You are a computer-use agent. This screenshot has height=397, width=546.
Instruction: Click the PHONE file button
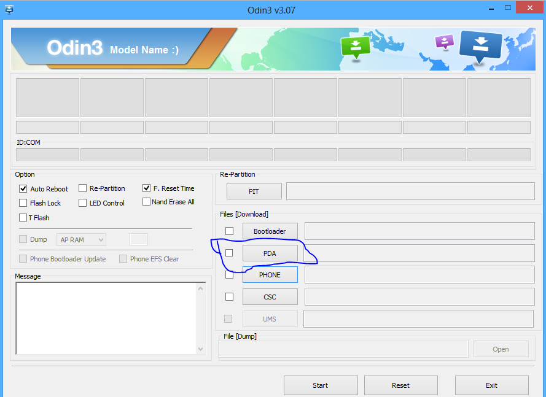point(270,275)
